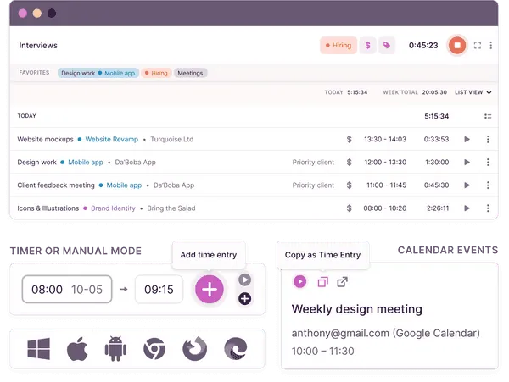
Task: Click the 09:15 end time field
Action: coord(159,290)
